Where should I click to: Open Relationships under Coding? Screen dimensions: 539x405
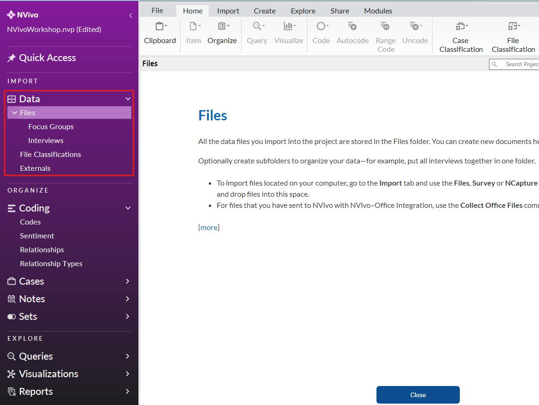(42, 250)
